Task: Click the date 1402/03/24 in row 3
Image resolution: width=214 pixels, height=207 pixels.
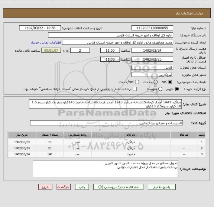Action: coord(22,154)
